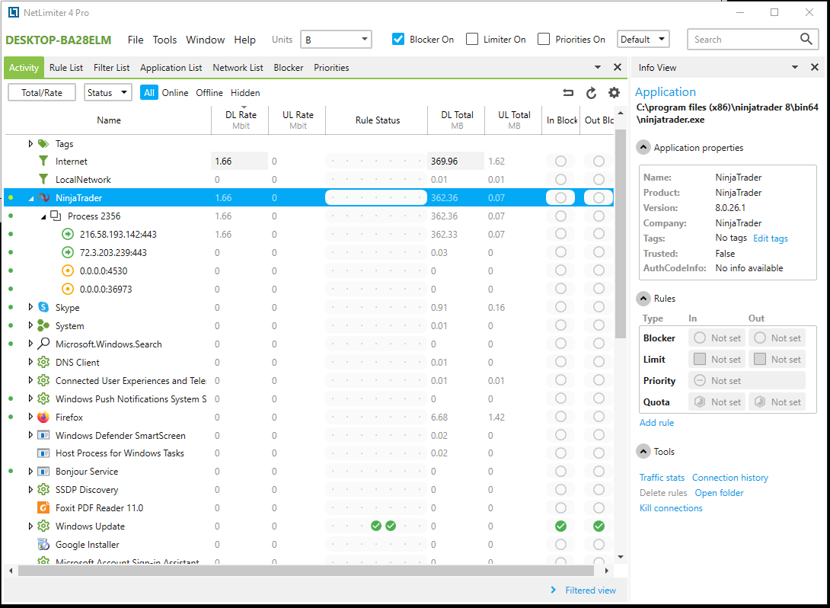The width and height of the screenshot is (830, 608).
Task: Show only Online entries
Action: click(175, 93)
